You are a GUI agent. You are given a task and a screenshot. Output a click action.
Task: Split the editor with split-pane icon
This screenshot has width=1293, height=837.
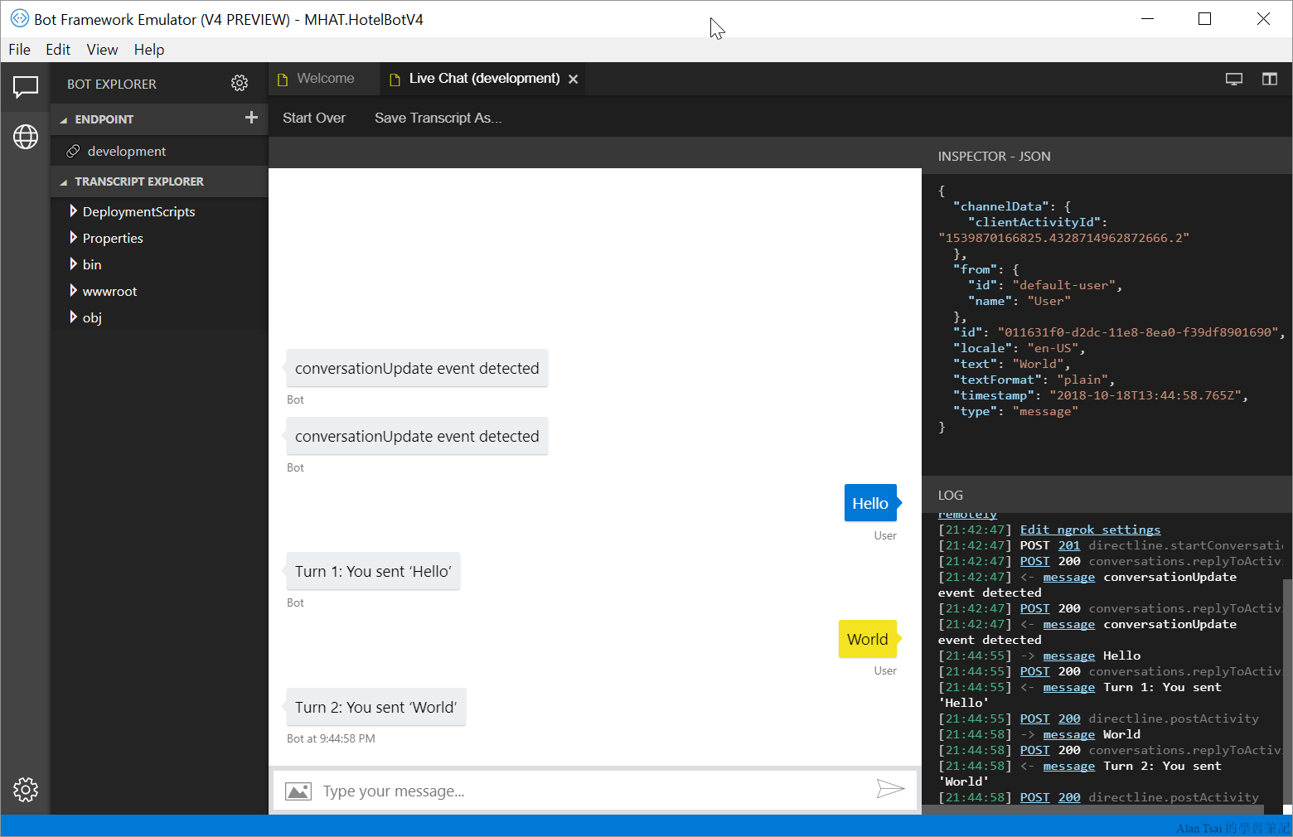[x=1270, y=79]
